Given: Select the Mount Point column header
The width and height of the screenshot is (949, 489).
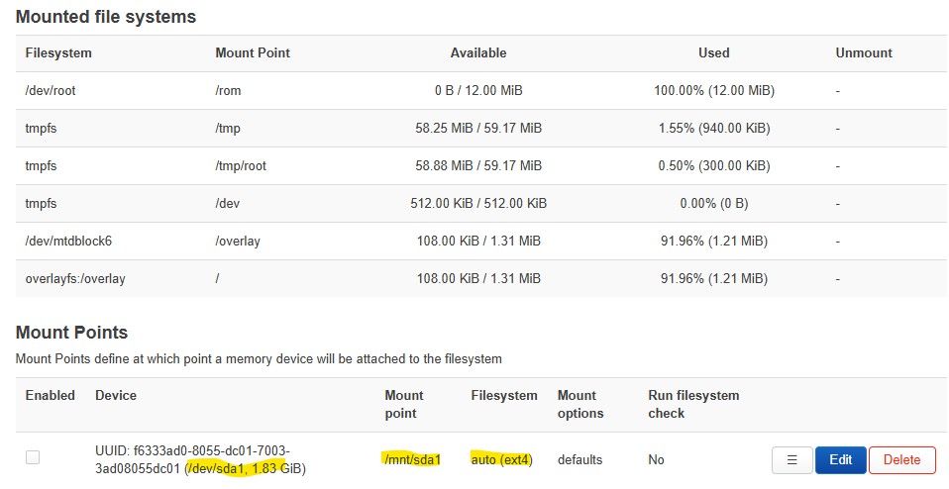Looking at the screenshot, I should 253,52.
